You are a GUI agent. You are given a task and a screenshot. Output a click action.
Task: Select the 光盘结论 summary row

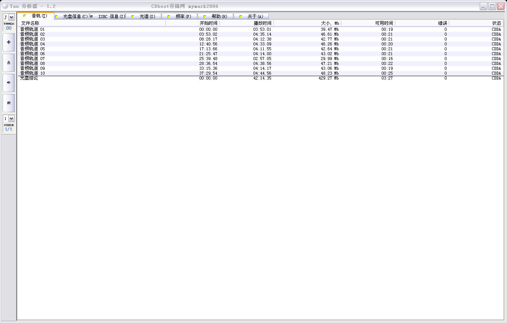(261, 78)
